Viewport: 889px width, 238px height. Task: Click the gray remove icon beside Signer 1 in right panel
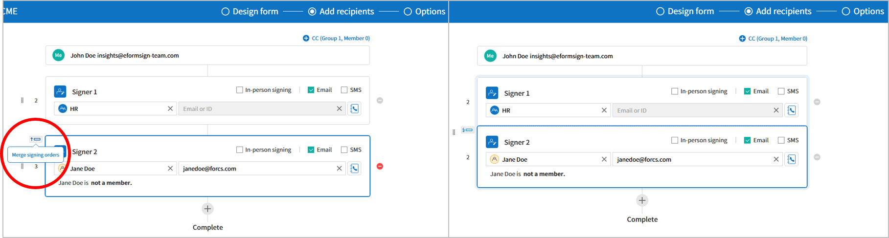[x=817, y=102]
